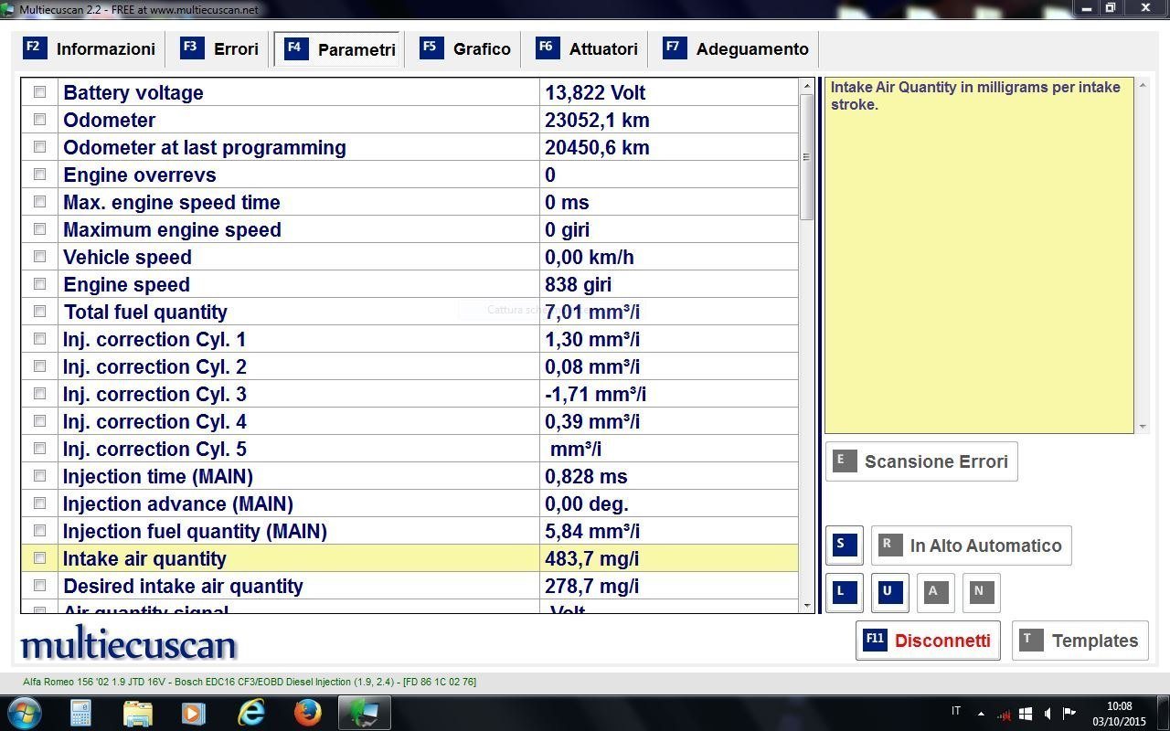Select the Max. engine speed time checkbox
The height and width of the screenshot is (731, 1170).
pos(39,202)
